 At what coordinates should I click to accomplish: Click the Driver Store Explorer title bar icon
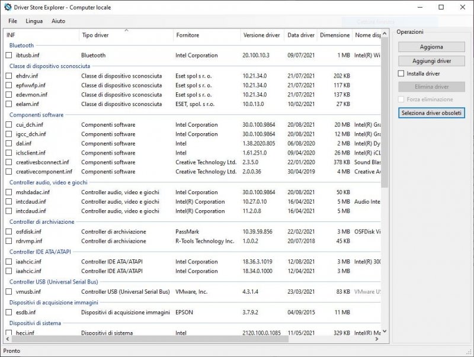[x=8, y=7]
